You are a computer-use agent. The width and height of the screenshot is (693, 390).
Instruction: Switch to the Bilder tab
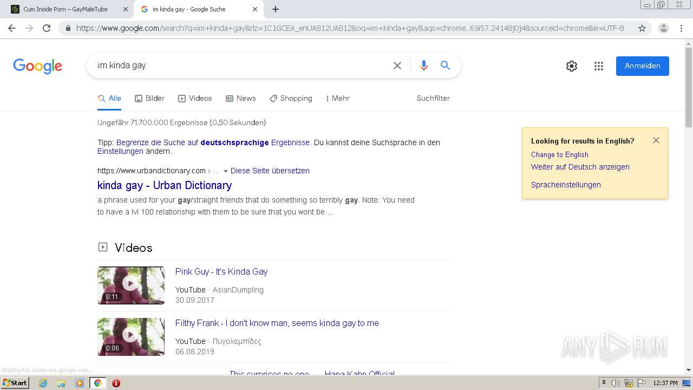[149, 98]
